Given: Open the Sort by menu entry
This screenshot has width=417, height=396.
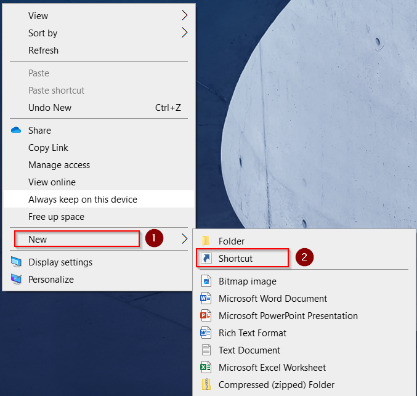Looking at the screenshot, I should point(99,33).
